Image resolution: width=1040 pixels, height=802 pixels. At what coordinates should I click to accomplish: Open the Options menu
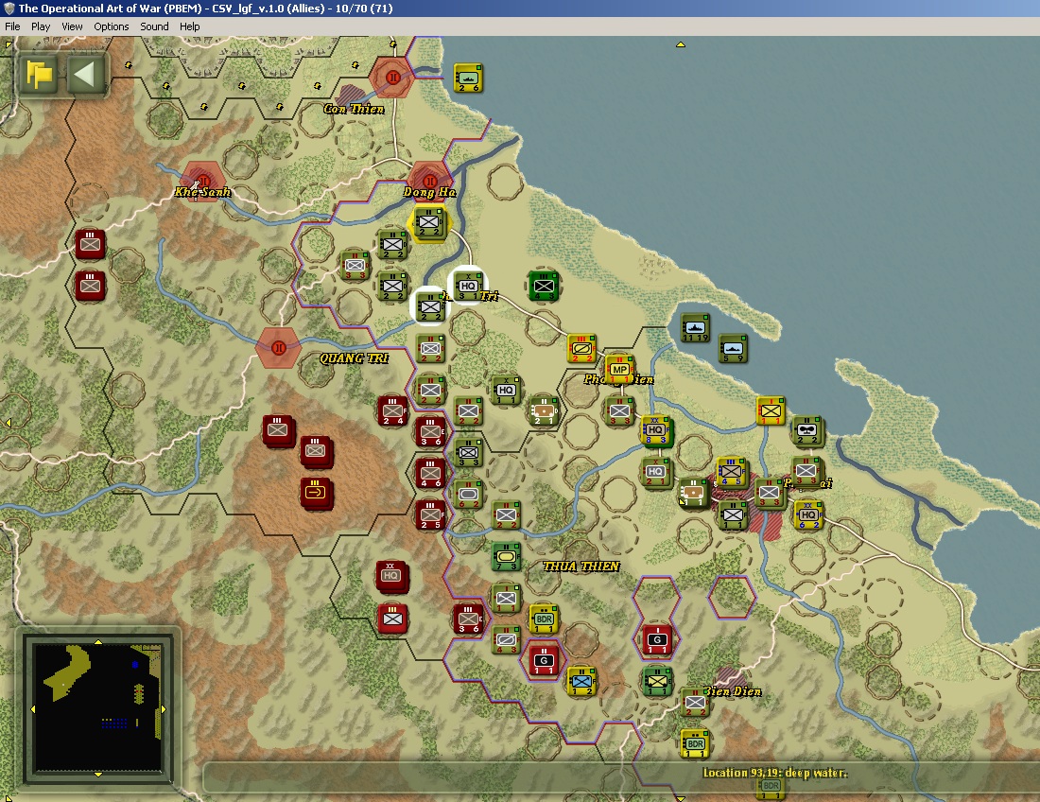pos(112,26)
